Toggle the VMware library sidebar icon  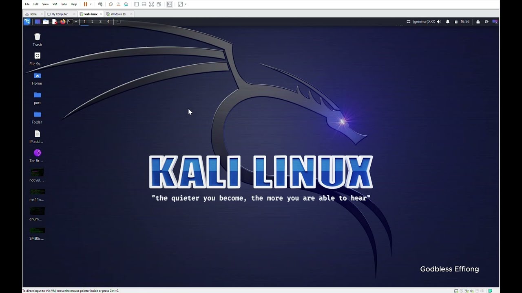point(137,4)
